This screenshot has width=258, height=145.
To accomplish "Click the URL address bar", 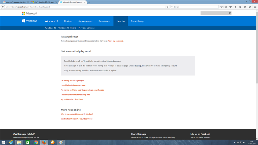I will (x=87, y=7).
